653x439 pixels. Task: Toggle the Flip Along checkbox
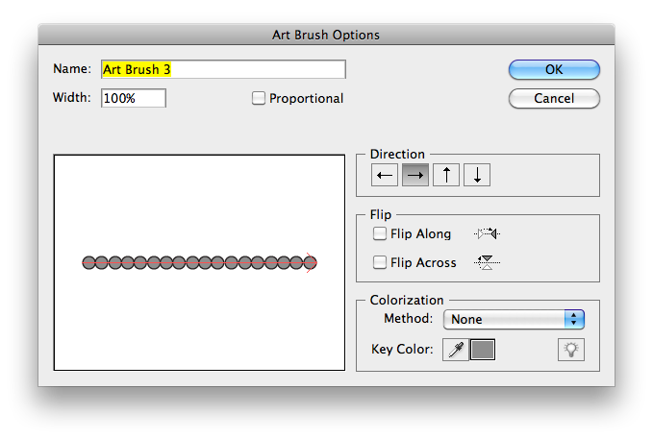click(x=381, y=233)
